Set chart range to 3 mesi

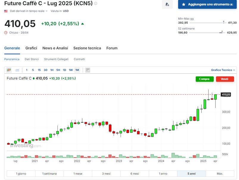(x=106, y=173)
